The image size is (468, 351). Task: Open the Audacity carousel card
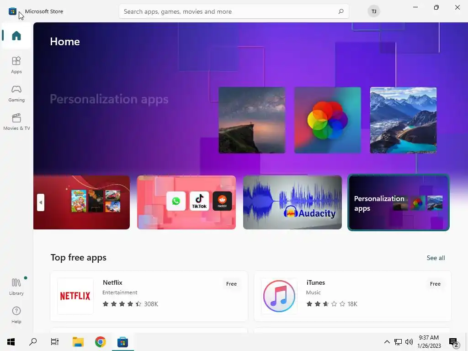click(292, 202)
